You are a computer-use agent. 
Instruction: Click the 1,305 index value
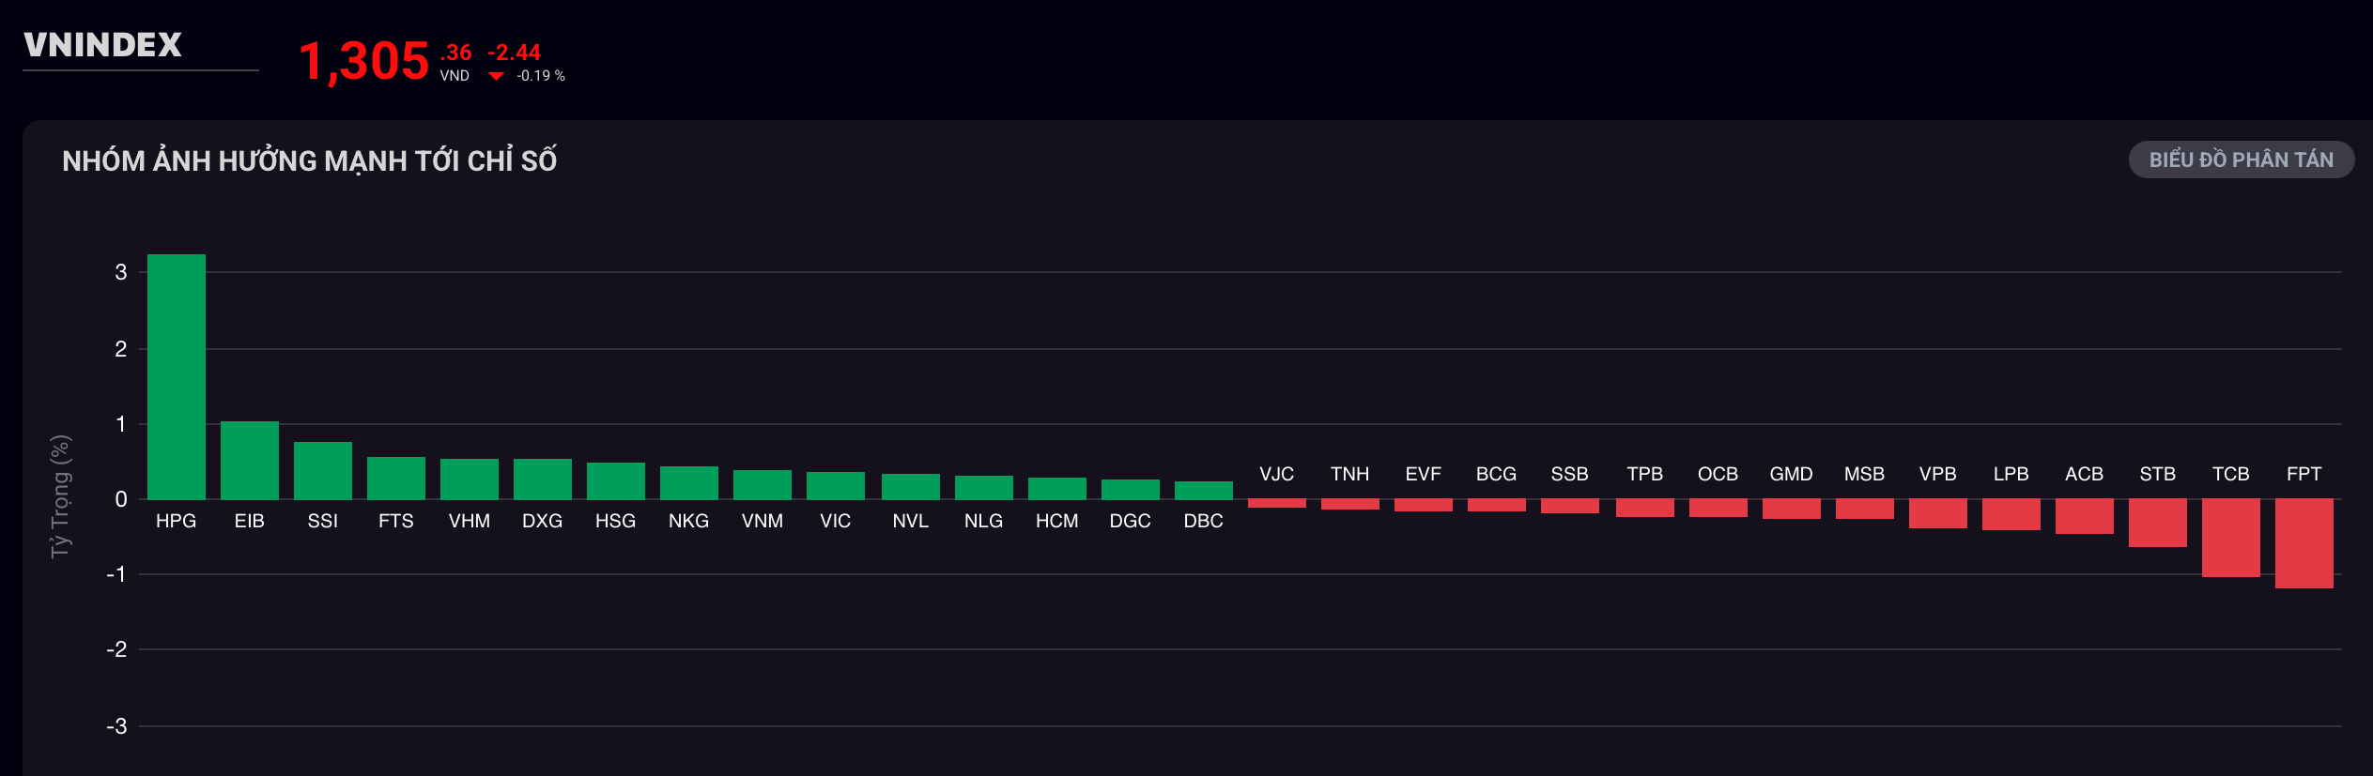click(363, 61)
